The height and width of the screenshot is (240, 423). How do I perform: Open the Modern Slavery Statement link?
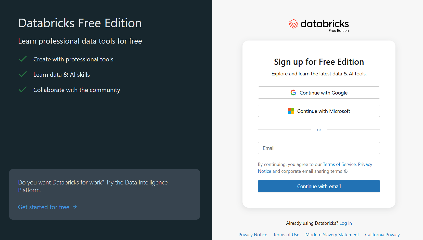tap(332, 235)
